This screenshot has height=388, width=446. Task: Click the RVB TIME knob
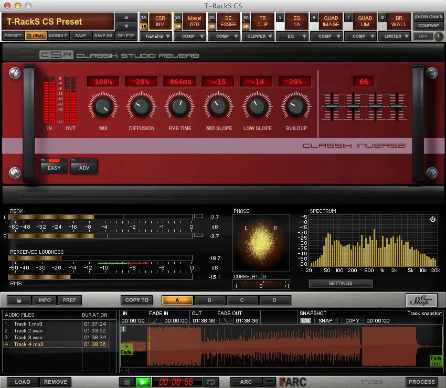coord(179,106)
